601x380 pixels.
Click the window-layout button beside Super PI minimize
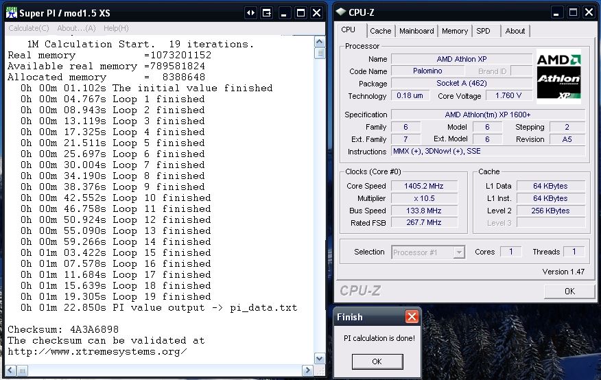(267, 12)
